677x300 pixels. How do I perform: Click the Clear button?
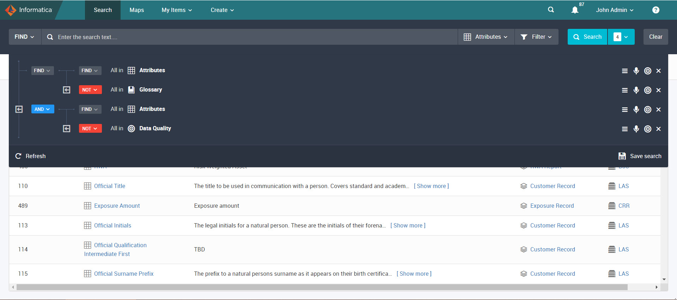[655, 37]
